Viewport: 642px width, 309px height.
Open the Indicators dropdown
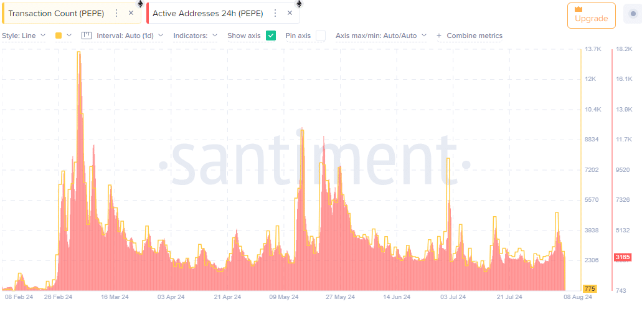[196, 36]
